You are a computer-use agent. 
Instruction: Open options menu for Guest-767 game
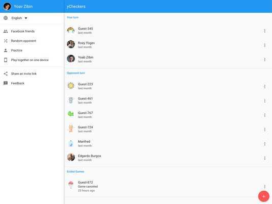click(x=264, y=115)
